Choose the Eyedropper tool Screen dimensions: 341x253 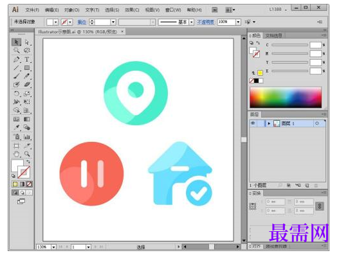16,127
